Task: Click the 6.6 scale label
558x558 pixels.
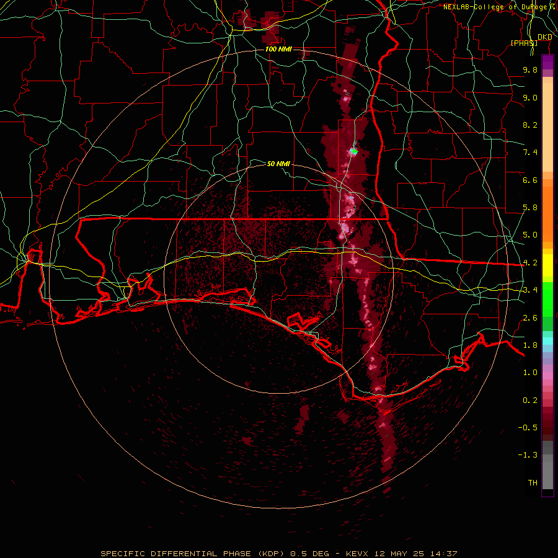Action: (x=530, y=180)
